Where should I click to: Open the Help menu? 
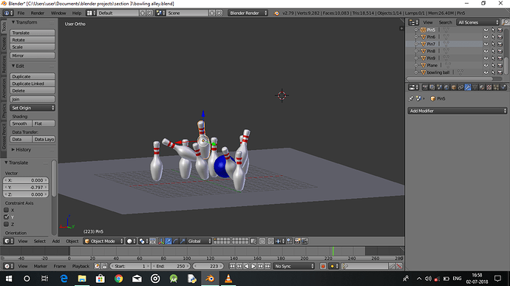coord(77,13)
